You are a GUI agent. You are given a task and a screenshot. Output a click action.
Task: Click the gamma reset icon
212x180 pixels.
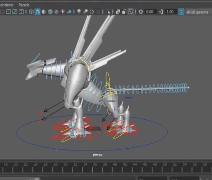coord(161,12)
